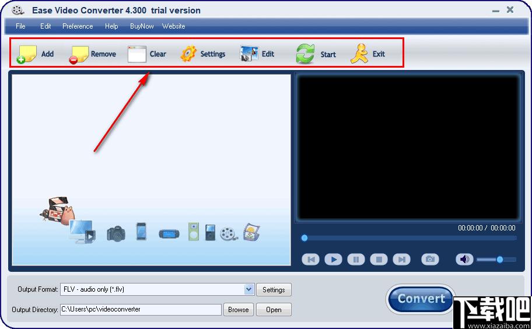The height and width of the screenshot is (329, 532).
Task: Click the black video preview area
Action: (408, 148)
